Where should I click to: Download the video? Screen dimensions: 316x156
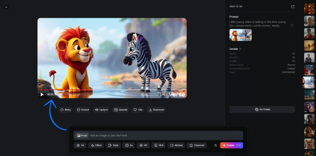coord(156,110)
